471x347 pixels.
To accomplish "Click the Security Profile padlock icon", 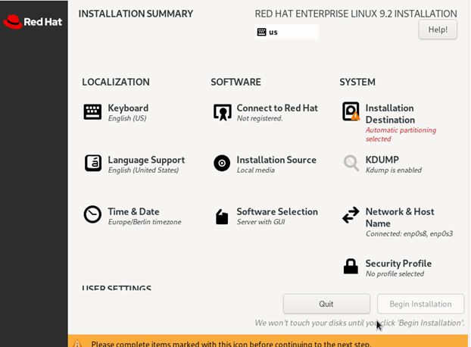I will [x=351, y=266].
